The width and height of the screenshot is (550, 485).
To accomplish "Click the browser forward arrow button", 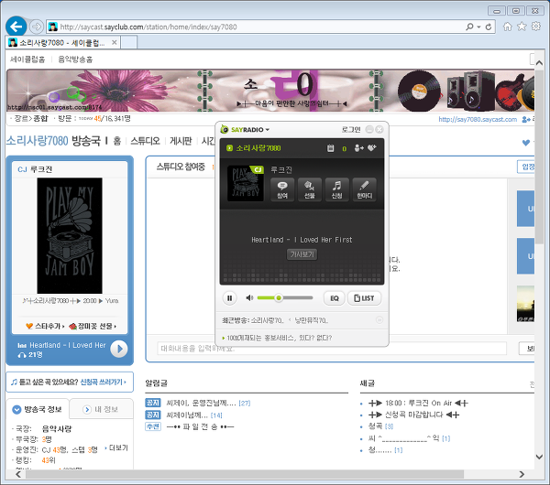I will click(x=36, y=27).
